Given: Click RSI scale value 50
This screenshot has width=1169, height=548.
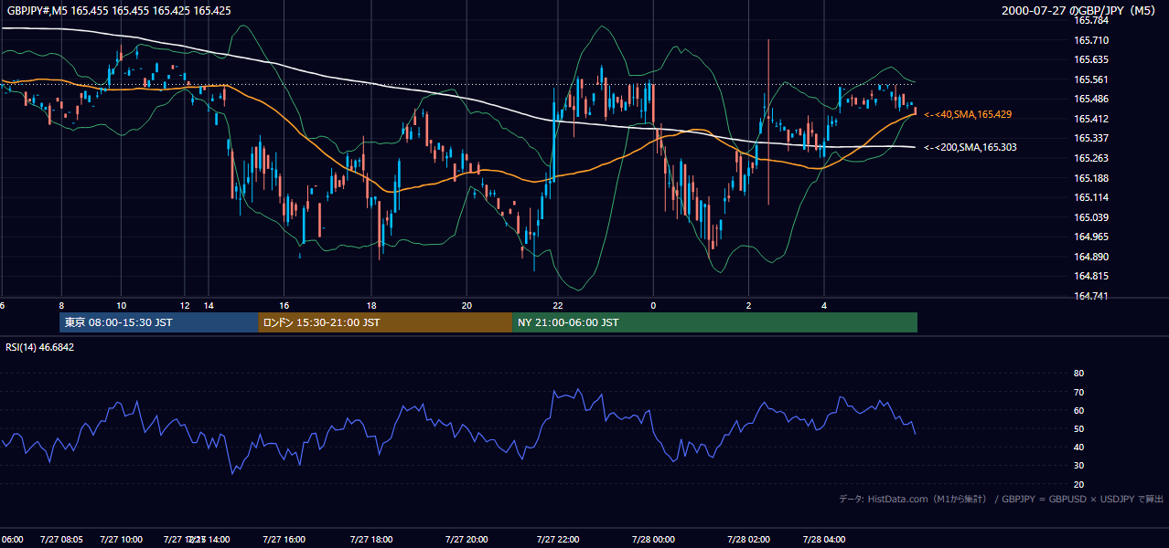Looking at the screenshot, I should 1078,428.
